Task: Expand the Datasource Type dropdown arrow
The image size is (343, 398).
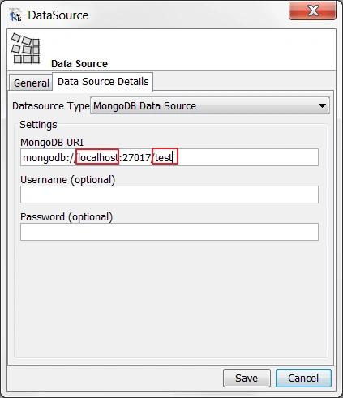Action: 322,105
